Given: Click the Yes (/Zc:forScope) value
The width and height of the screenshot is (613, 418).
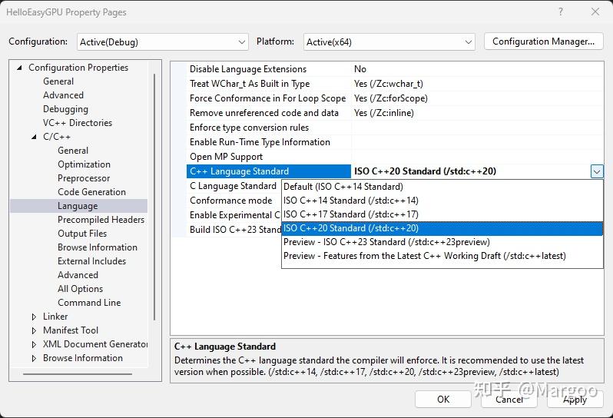Looking at the screenshot, I should (390, 98).
